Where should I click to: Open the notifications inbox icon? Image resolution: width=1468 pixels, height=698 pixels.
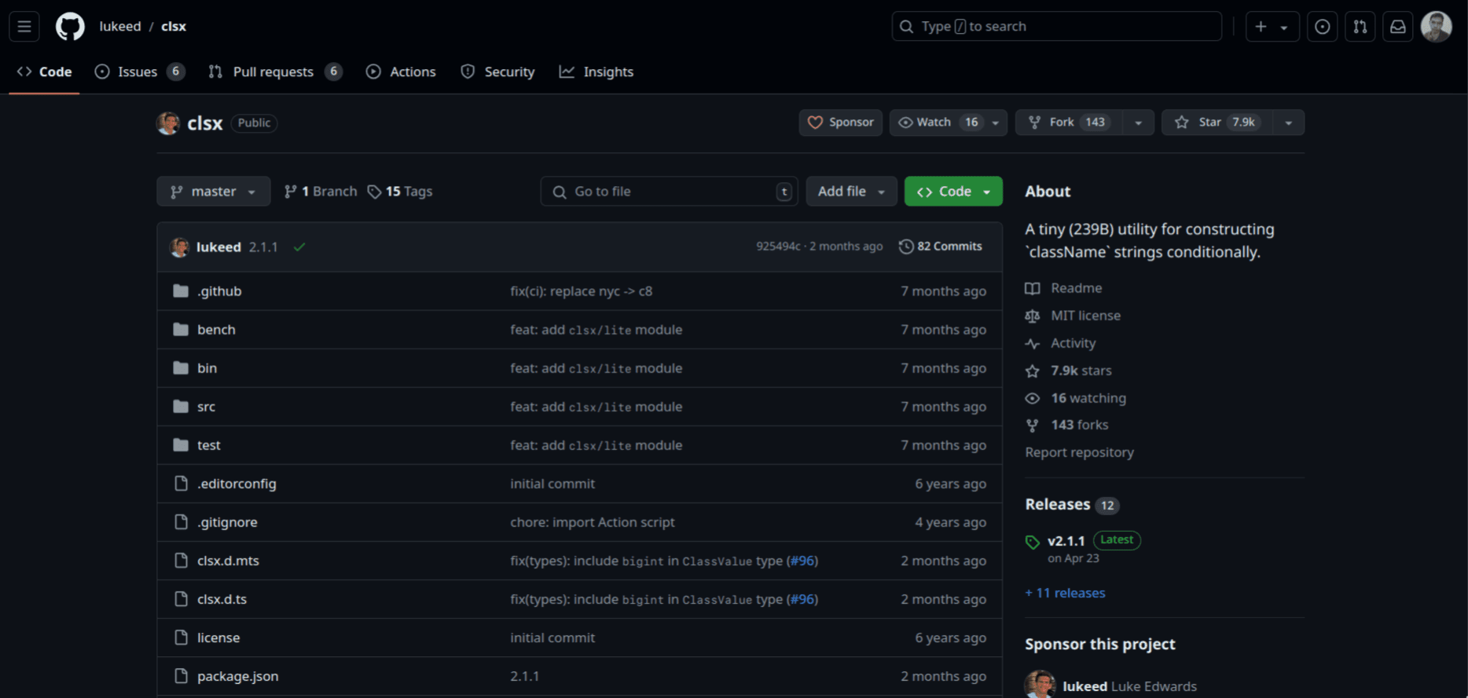click(1398, 27)
